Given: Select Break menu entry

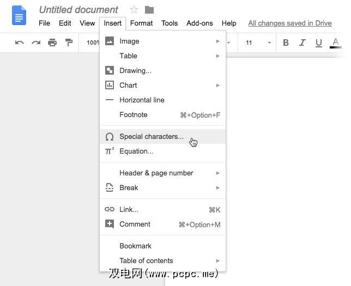Looking at the screenshot, I should pos(163,187).
